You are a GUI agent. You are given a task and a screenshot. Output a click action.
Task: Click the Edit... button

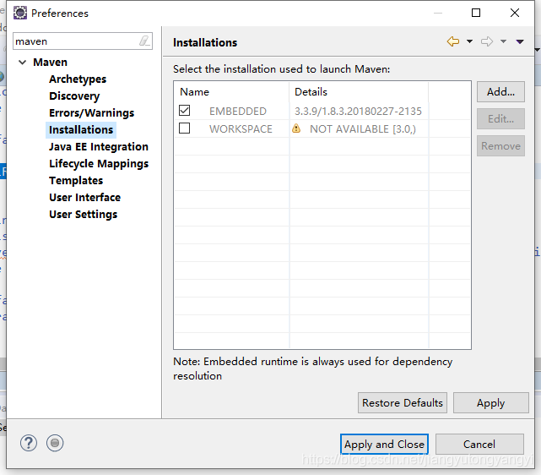coord(500,119)
